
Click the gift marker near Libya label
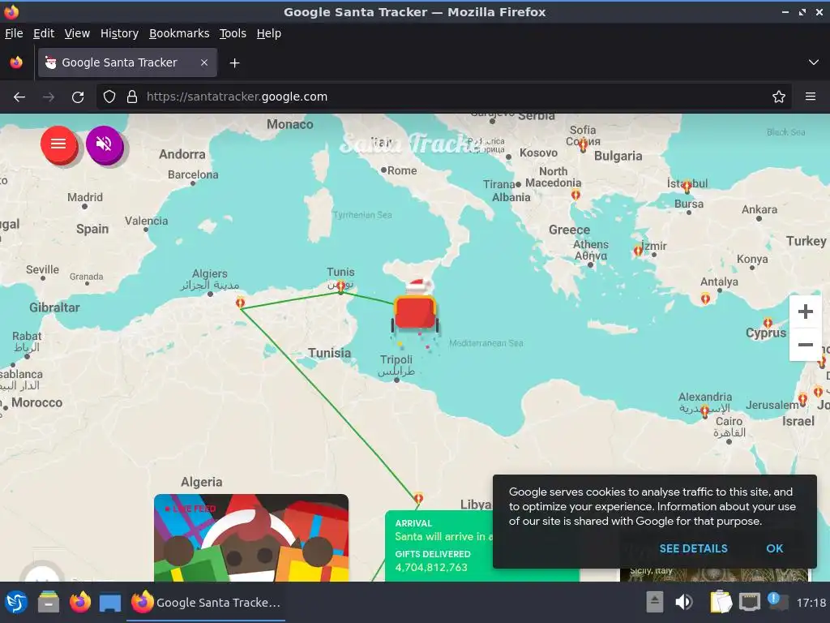(418, 498)
